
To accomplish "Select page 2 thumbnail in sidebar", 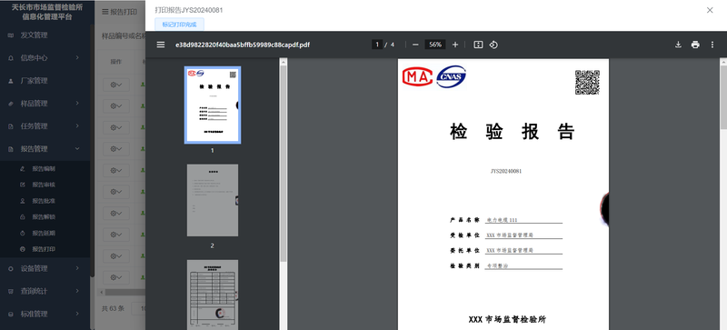I will [213, 200].
